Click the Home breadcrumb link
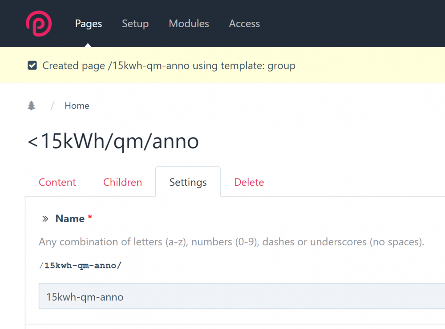This screenshot has height=329, width=445. pyautogui.click(x=77, y=106)
